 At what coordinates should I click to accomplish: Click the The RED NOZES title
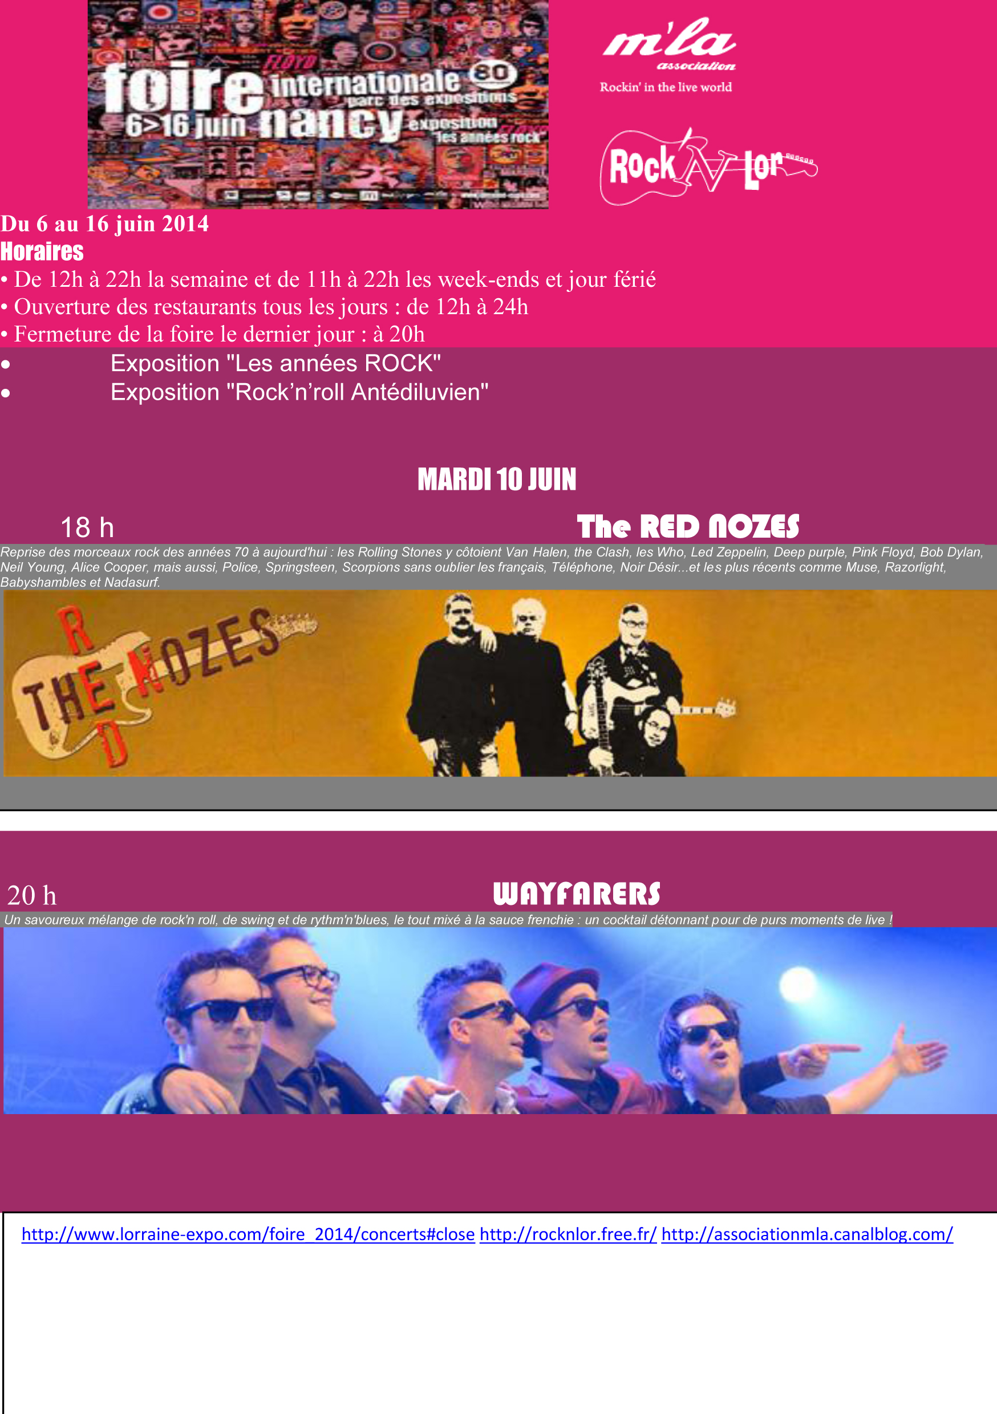(x=688, y=527)
